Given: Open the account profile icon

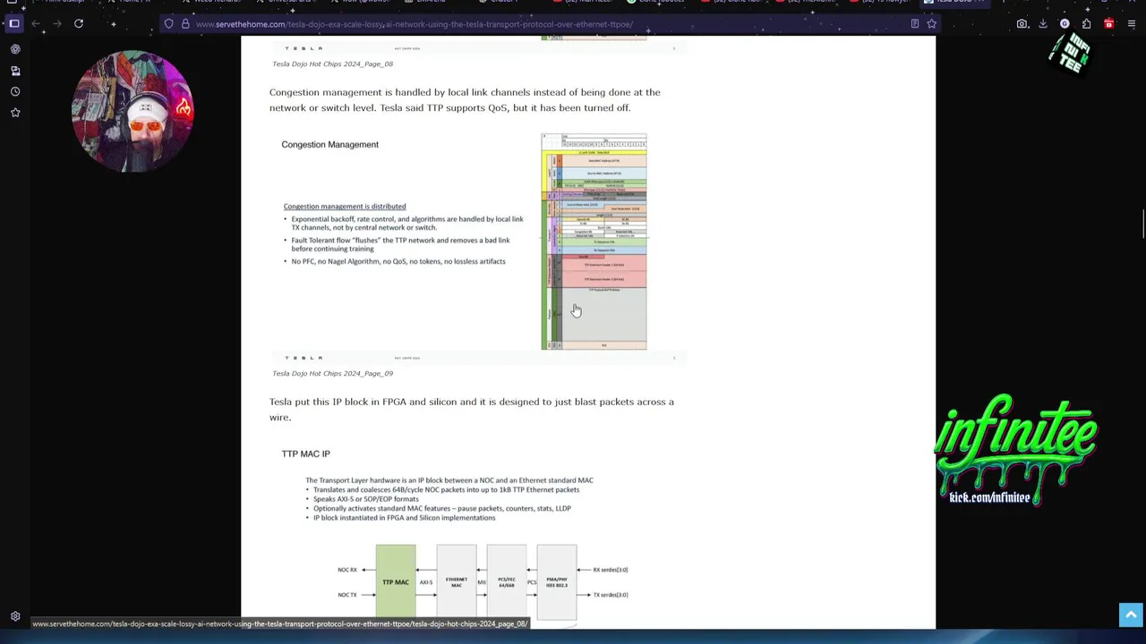Looking at the screenshot, I should [1065, 24].
